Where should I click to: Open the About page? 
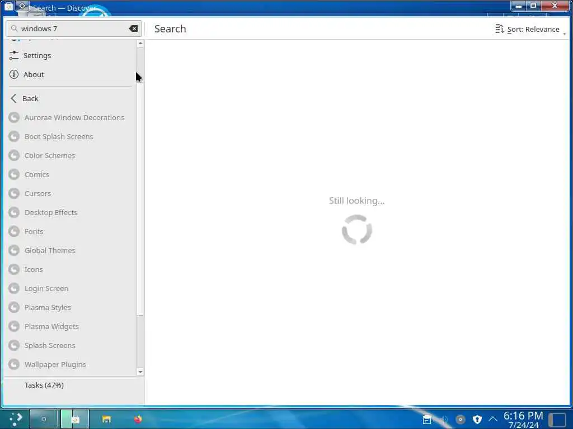(x=69, y=74)
